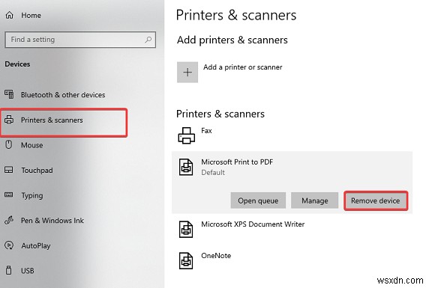Click the USB drive icon
Image resolution: width=432 pixels, height=288 pixels.
pyautogui.click(x=9, y=270)
